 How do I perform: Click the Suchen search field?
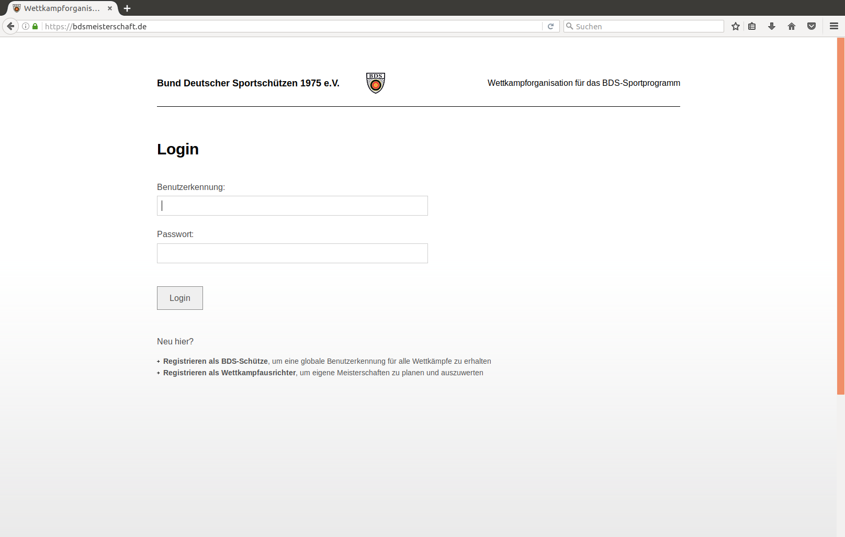(644, 26)
